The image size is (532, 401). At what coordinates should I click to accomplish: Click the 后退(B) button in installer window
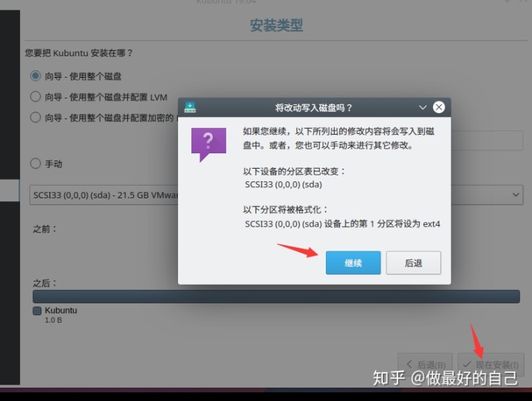[x=425, y=364]
